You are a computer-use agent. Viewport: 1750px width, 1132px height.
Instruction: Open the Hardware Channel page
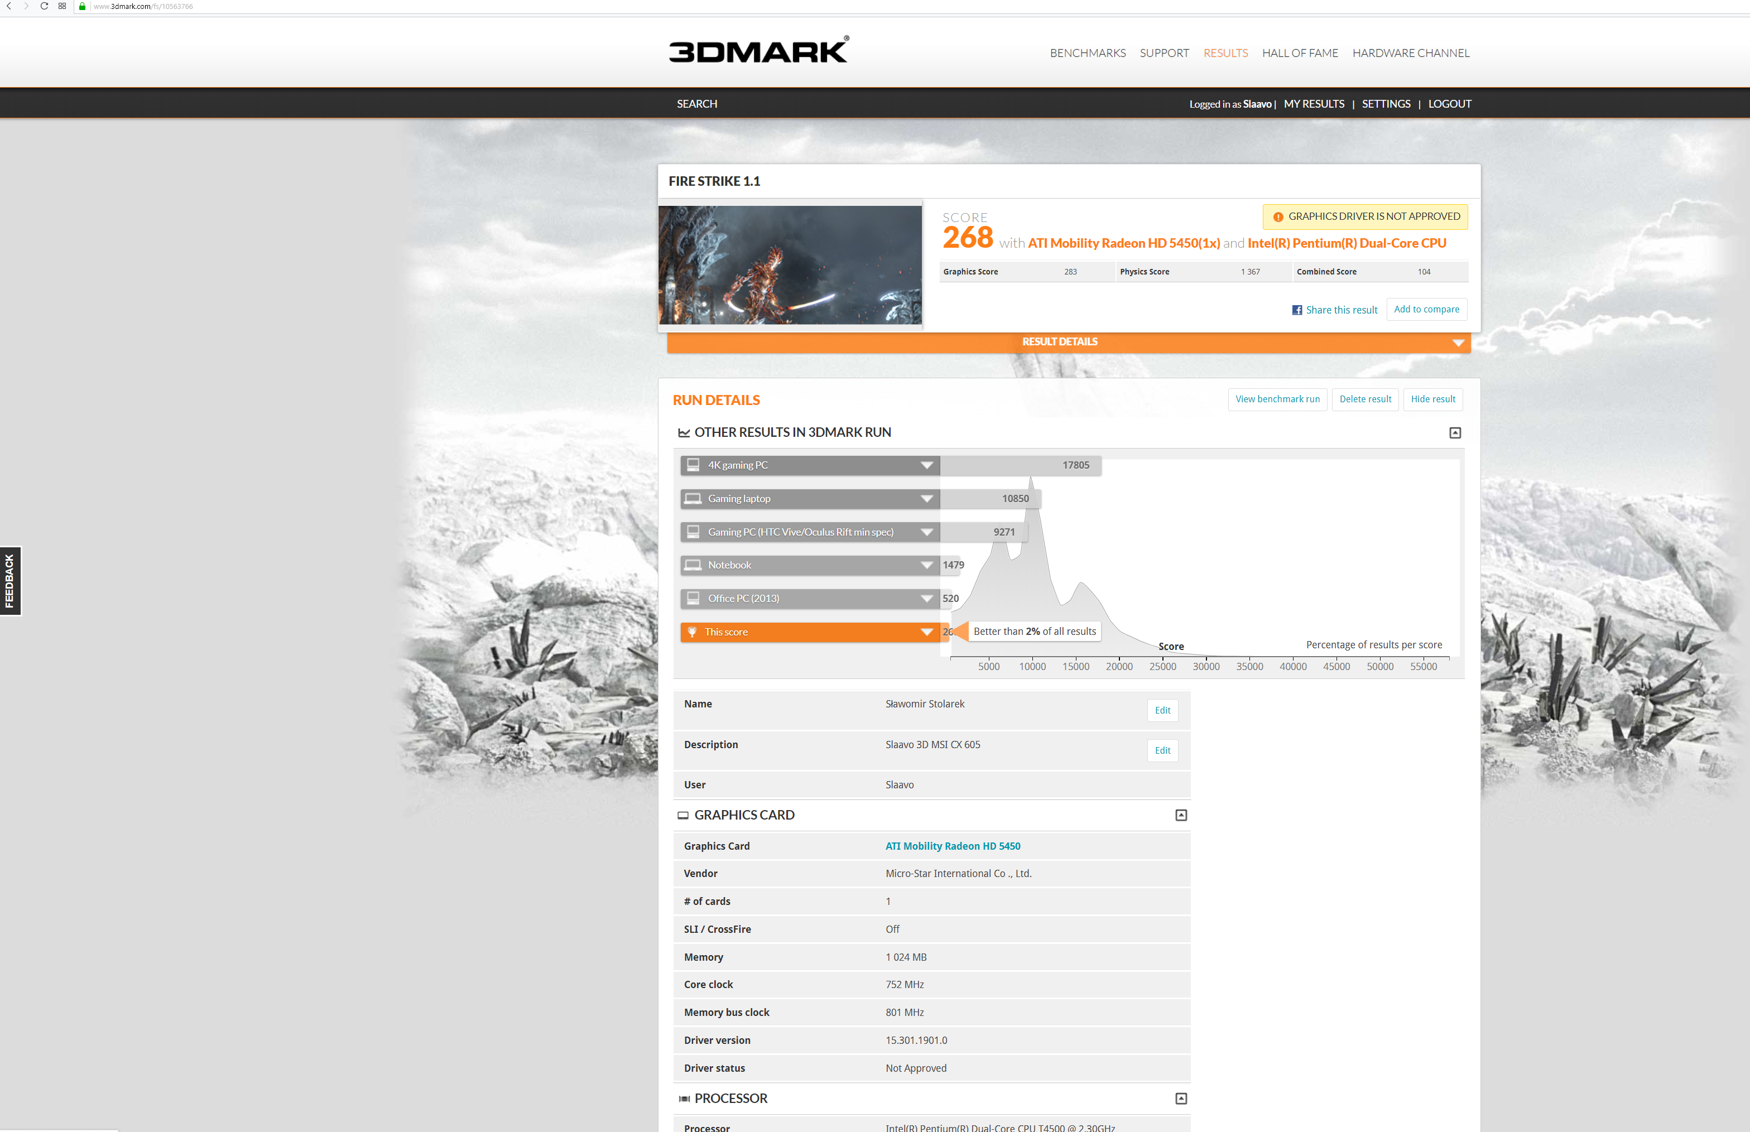click(1410, 53)
